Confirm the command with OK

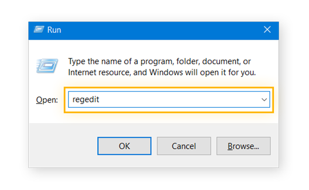point(125,146)
